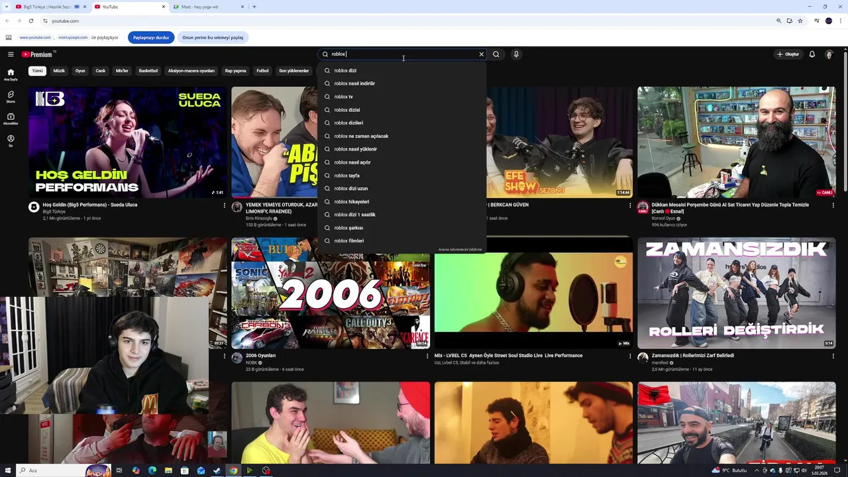Open the Chrome three-dot menu
Screen dimensions: 848x477
click(840, 21)
